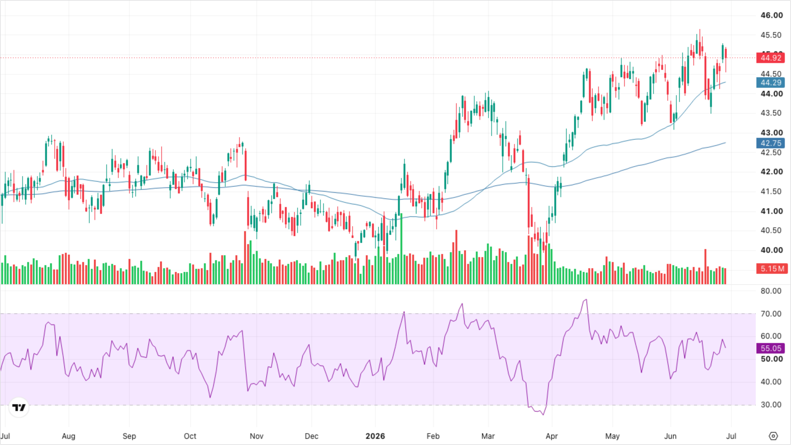The image size is (791, 445).
Task: Click the 30.00 RSI axis label
Action: [771, 405]
